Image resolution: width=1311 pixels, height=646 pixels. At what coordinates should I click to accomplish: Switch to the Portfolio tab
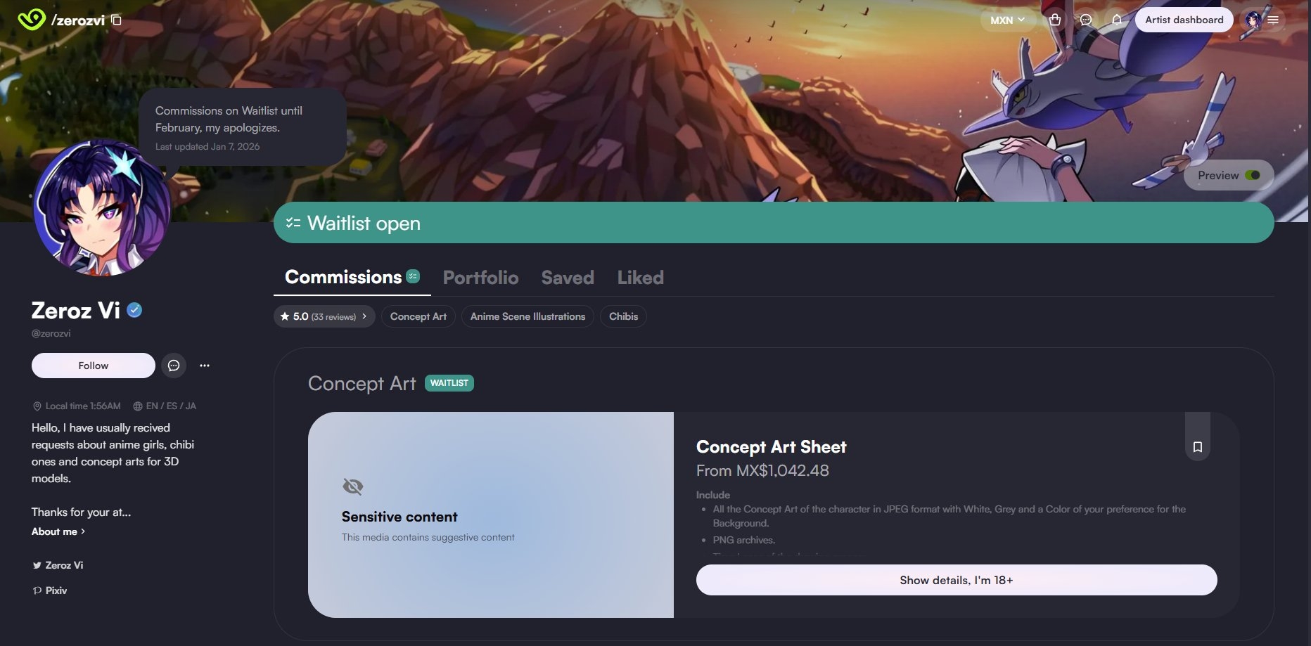click(481, 278)
